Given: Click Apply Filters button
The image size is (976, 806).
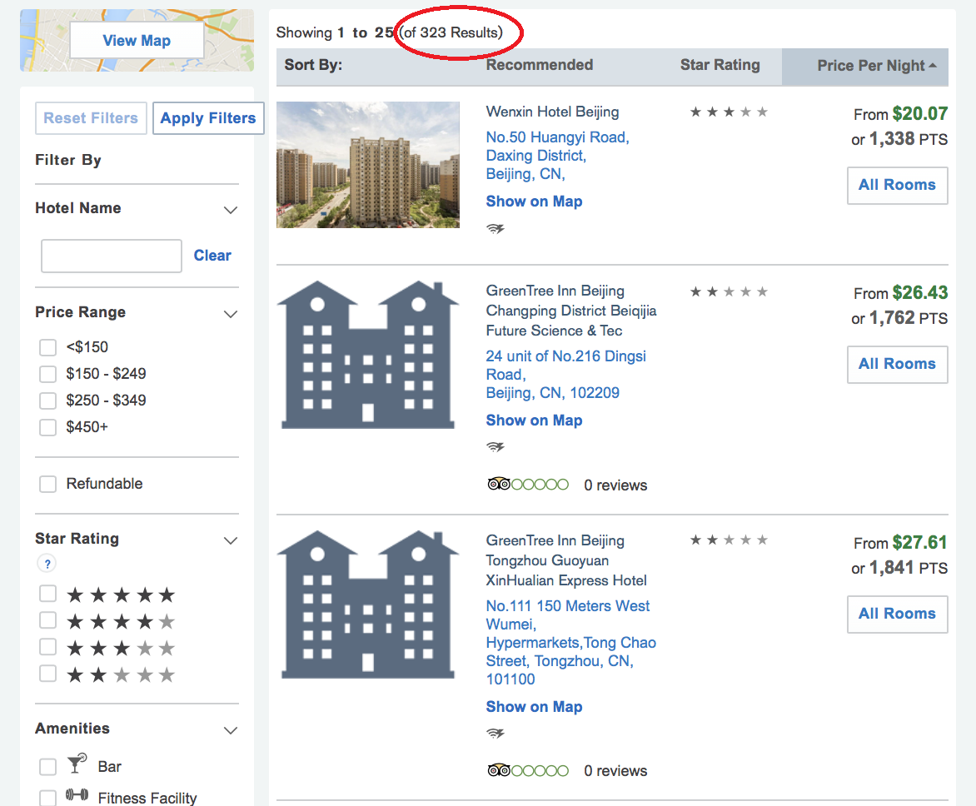Looking at the screenshot, I should pyautogui.click(x=208, y=118).
